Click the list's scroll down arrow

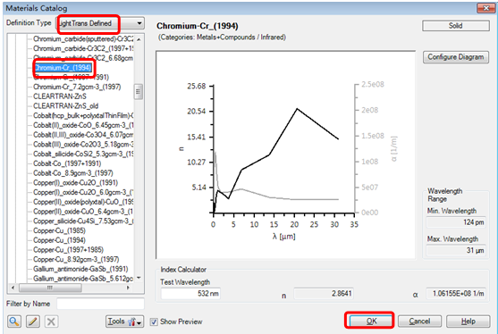139,278
